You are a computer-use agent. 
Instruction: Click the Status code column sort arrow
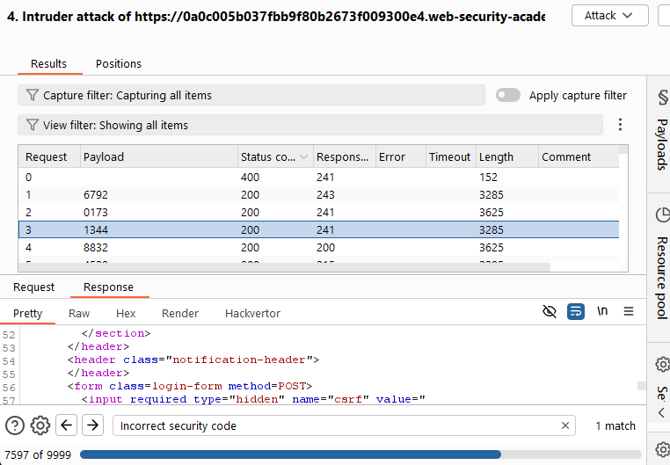pyautogui.click(x=304, y=157)
